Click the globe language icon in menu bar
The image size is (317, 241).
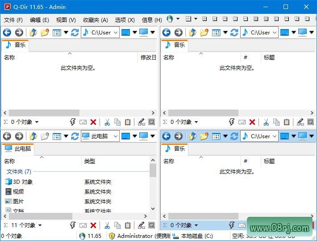[x=170, y=19]
